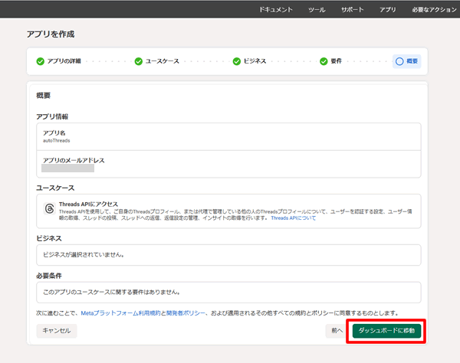460x363 pixels.
Task: Jump to the ユースケース step
Action: coord(162,61)
